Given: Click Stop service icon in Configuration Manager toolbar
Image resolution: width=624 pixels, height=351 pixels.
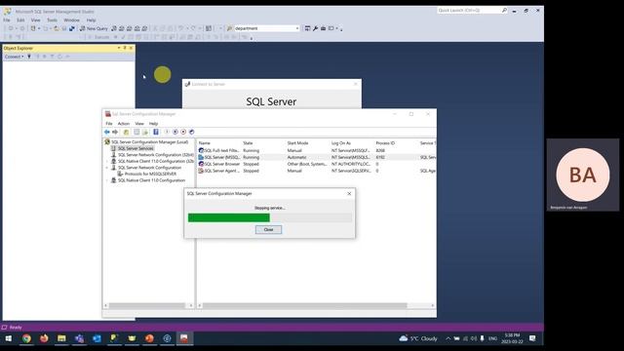Looking at the screenshot, I should [183, 132].
